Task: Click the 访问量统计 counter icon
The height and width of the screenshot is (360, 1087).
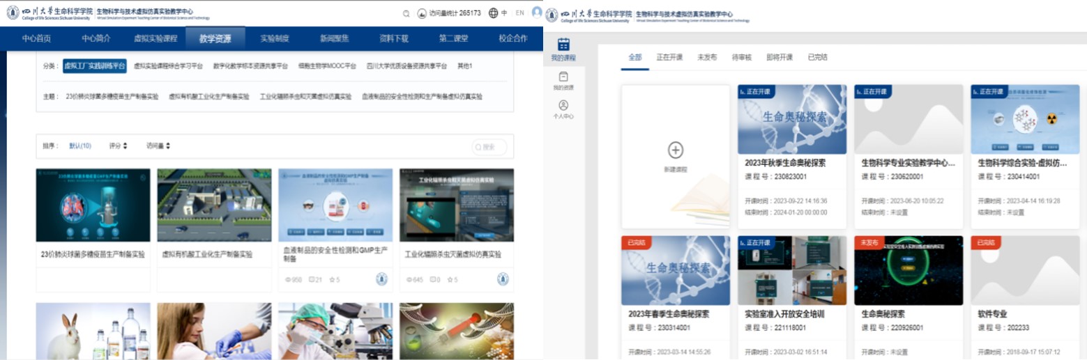Action: pos(422,13)
